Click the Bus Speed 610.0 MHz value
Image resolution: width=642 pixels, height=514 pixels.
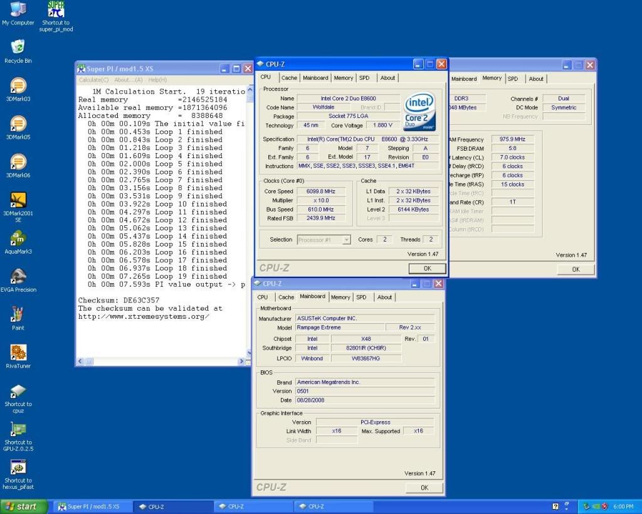click(x=321, y=210)
